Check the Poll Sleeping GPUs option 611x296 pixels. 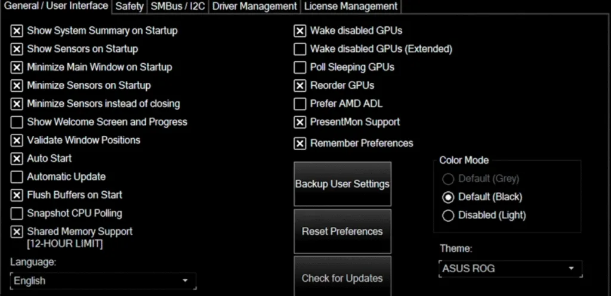tap(300, 67)
